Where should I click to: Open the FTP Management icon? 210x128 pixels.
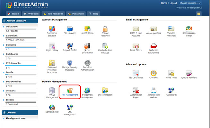click(70, 91)
